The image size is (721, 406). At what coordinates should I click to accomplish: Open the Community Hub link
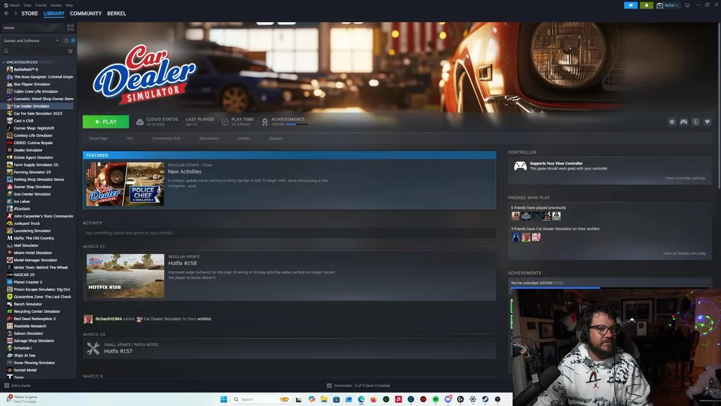(x=166, y=138)
